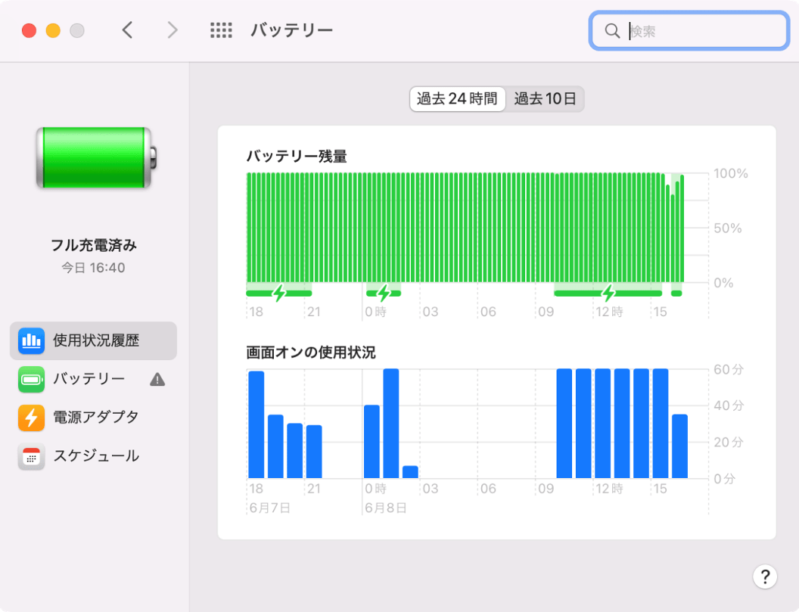Go back with the left chevron arrow
The width and height of the screenshot is (799, 612).
[127, 30]
